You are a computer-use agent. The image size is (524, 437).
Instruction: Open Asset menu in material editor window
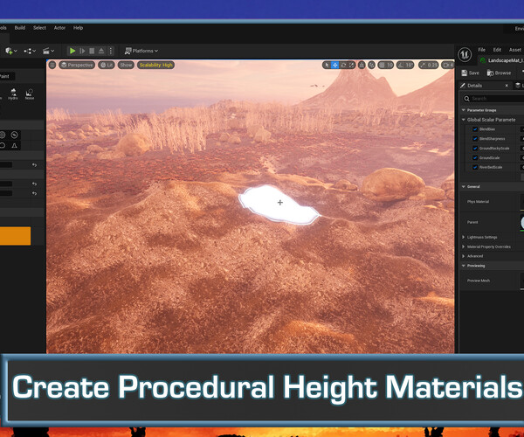point(515,50)
